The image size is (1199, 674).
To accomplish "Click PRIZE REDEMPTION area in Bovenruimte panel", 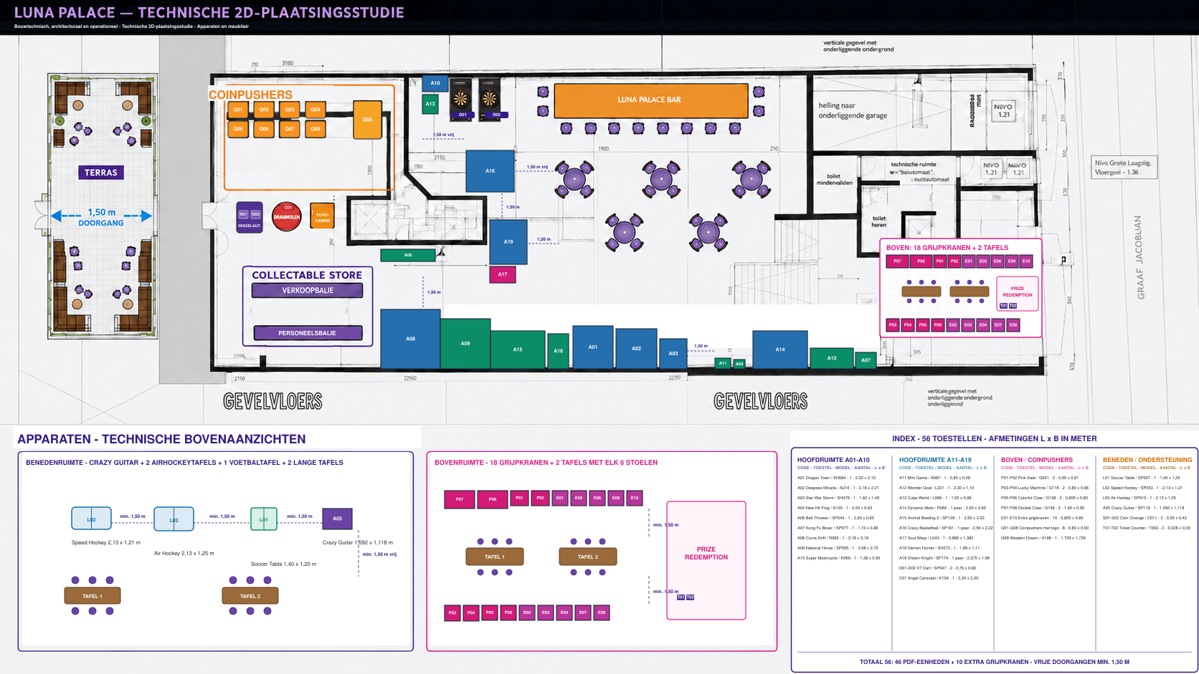I will 706,560.
